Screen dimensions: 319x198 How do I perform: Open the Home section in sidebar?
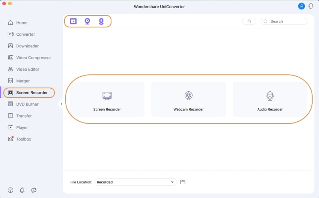coord(18,23)
